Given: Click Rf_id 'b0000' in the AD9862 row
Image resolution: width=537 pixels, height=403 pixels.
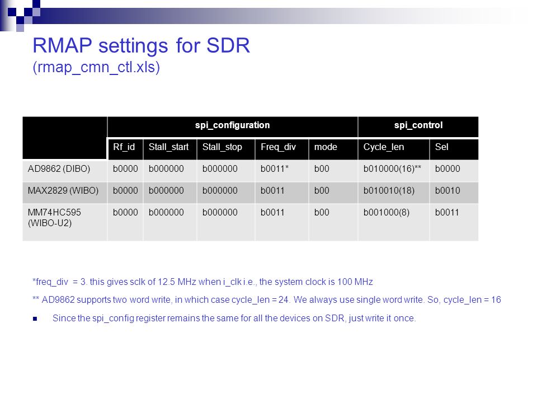Looking at the screenshot, I should 125,169.
